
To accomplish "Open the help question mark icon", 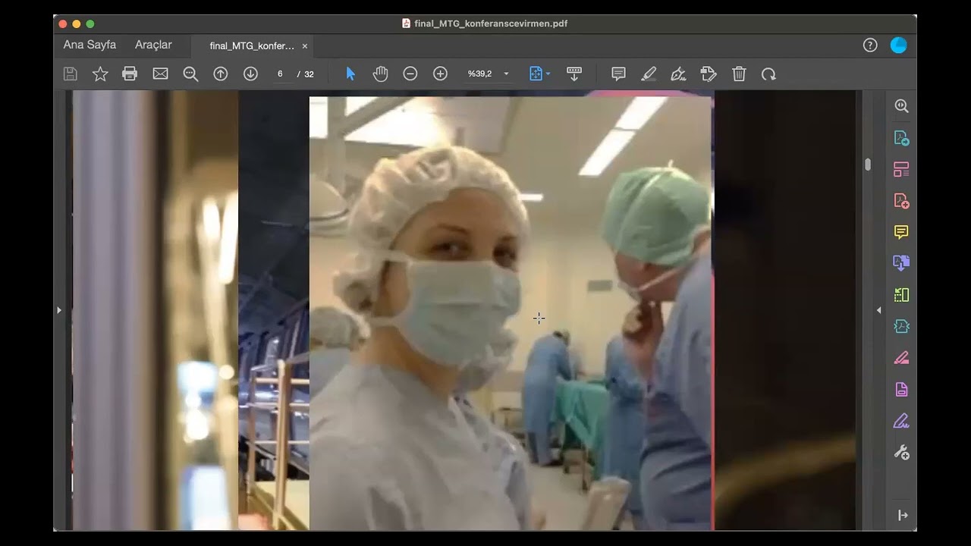I will (870, 45).
